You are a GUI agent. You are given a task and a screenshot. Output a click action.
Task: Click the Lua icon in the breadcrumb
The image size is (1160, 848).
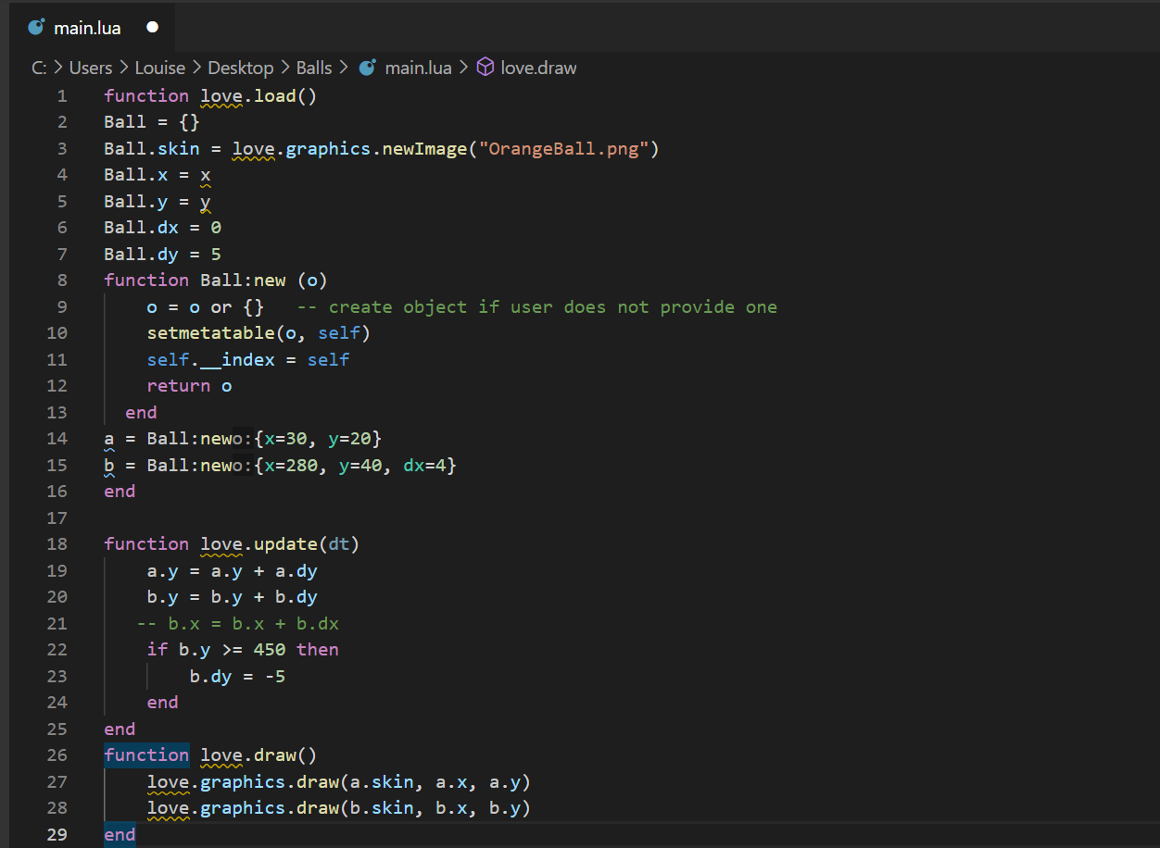point(368,68)
